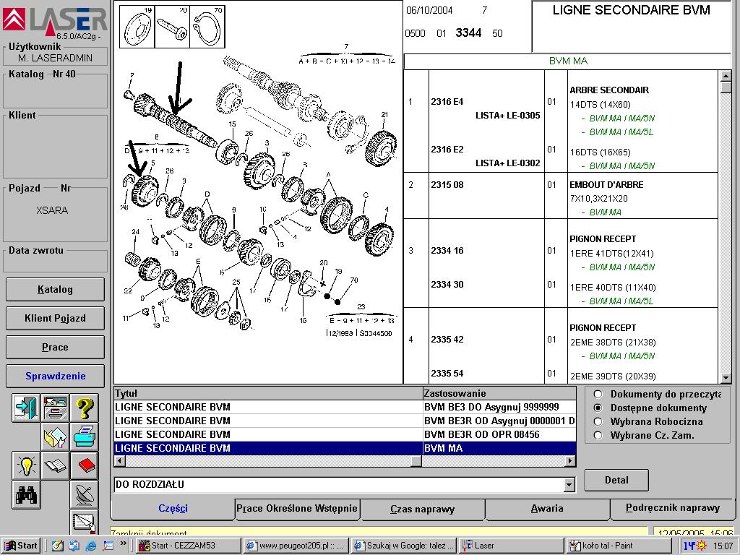Open the help question mark icon

click(84, 408)
